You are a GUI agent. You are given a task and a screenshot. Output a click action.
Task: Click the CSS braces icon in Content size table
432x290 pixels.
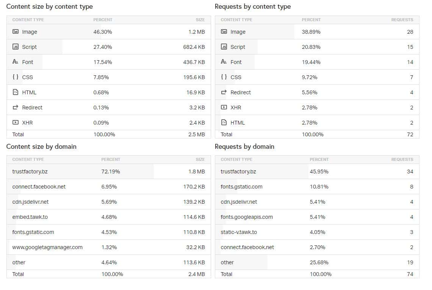(16, 77)
